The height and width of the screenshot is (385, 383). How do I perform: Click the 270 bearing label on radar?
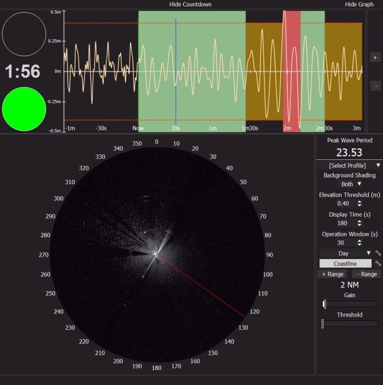(x=44, y=255)
